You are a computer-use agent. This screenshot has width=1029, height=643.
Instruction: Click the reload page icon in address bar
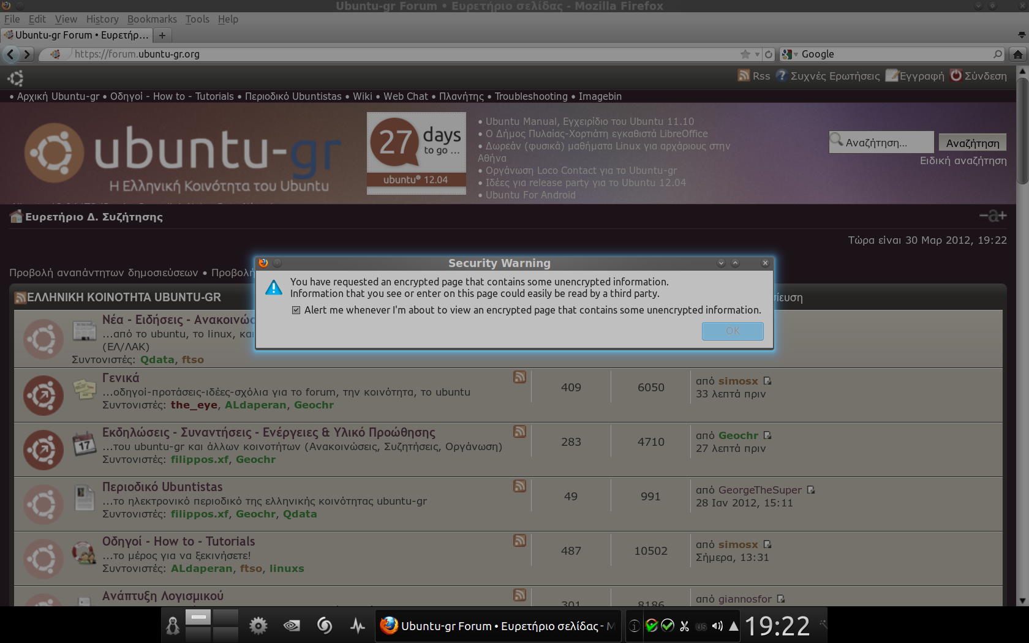pyautogui.click(x=769, y=55)
